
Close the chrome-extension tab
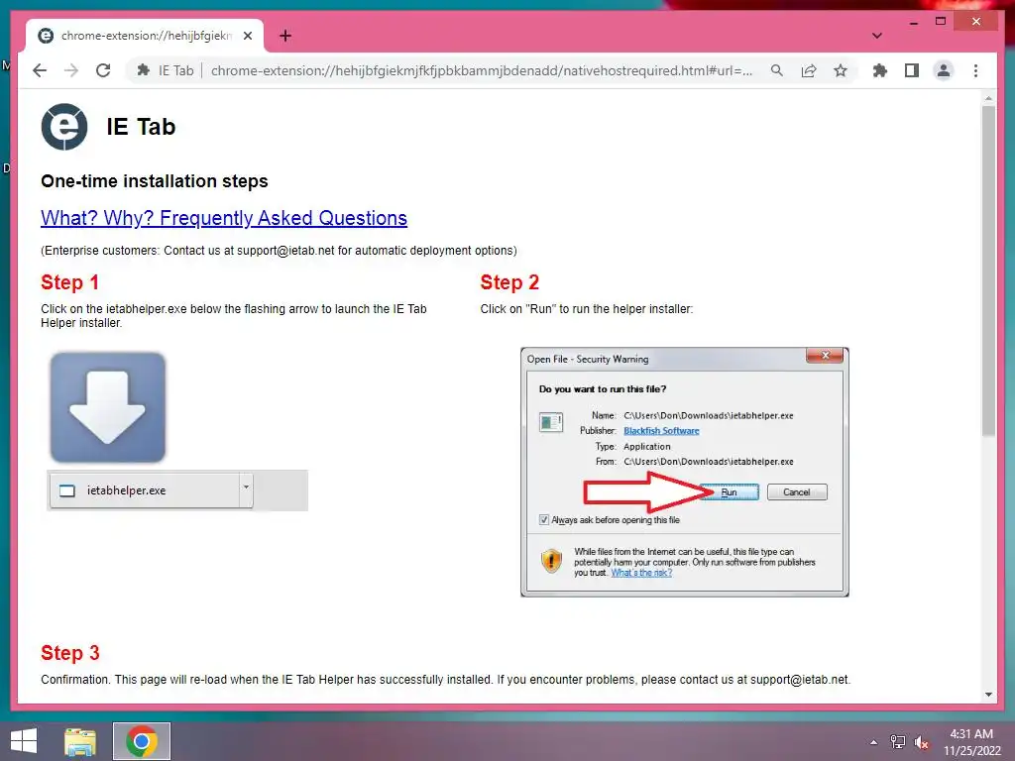coord(247,36)
